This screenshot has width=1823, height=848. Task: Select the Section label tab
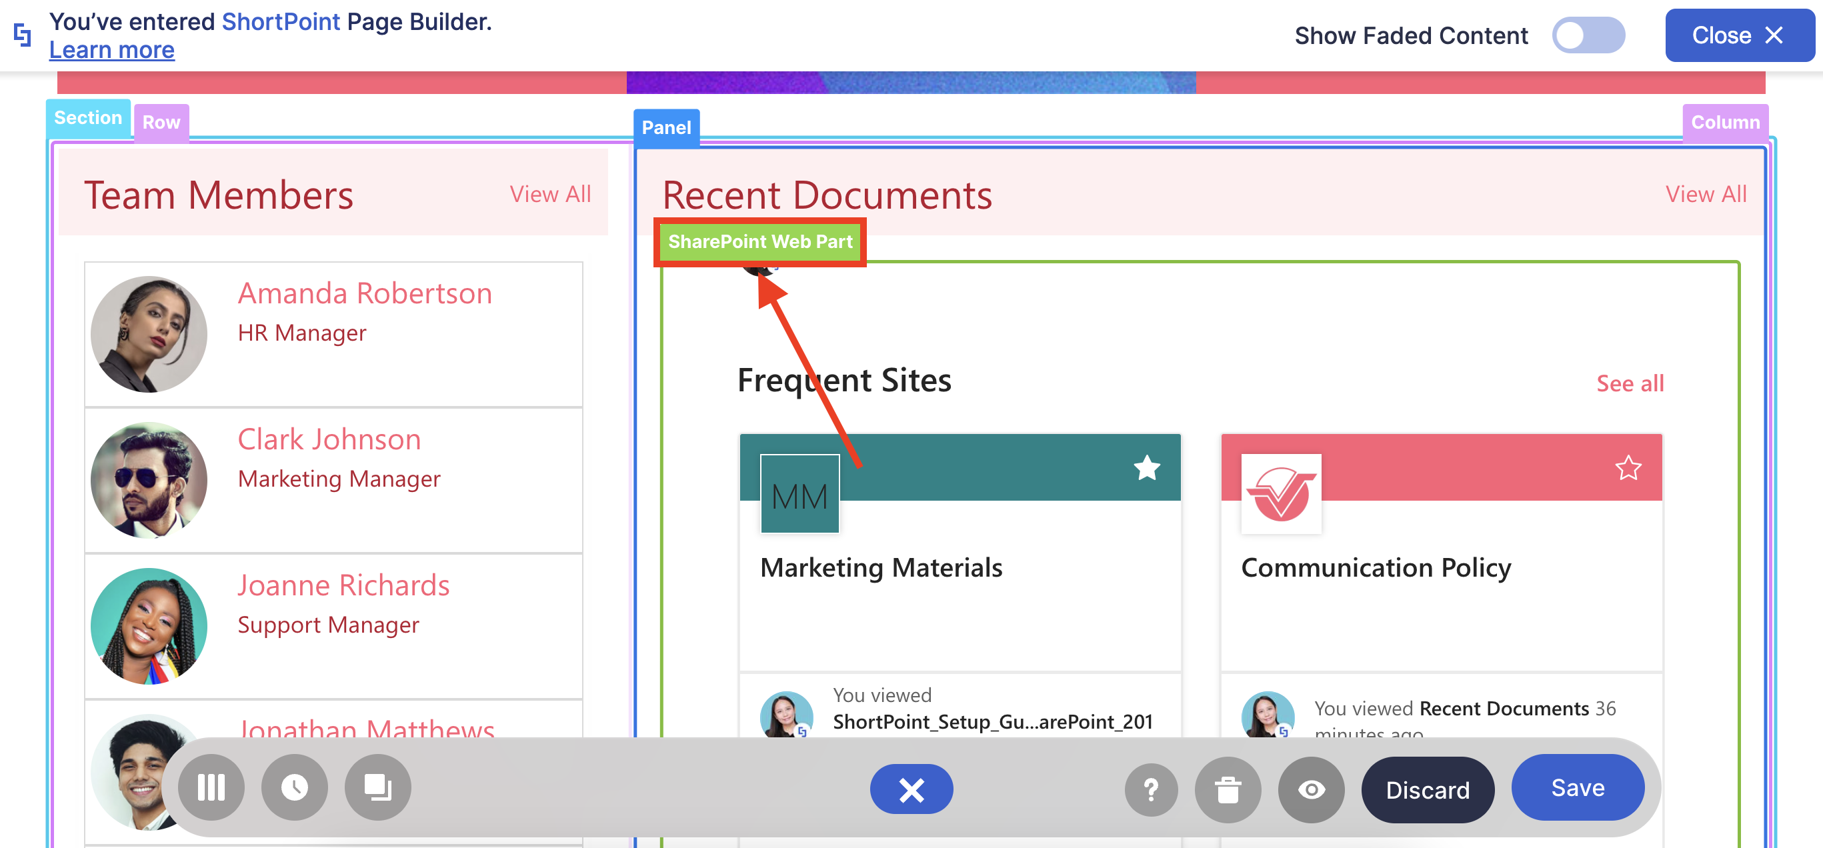tap(88, 118)
